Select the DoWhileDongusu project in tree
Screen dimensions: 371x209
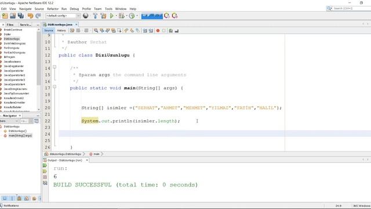click(14, 44)
